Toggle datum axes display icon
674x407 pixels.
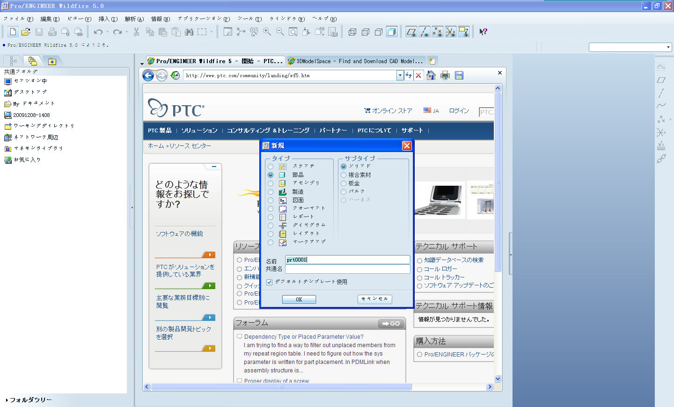(425, 32)
